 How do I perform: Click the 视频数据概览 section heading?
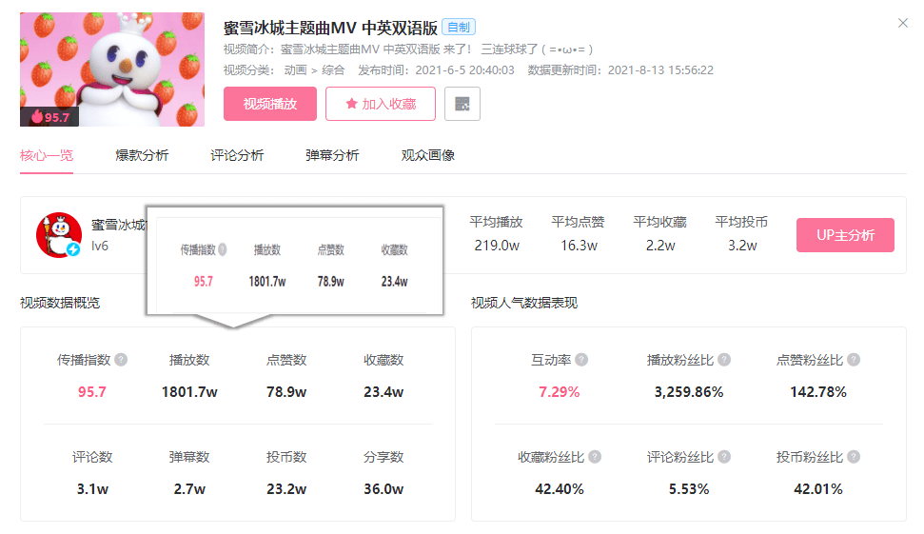(60, 303)
